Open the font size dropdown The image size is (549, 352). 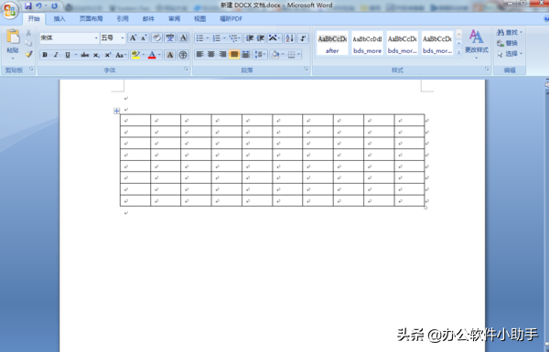[123, 38]
